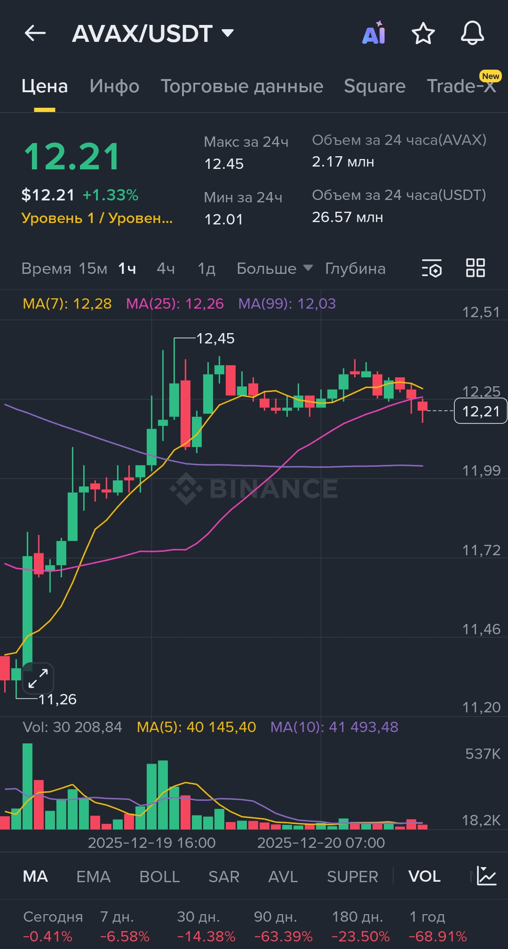Tap the Vol: 30 208,84 label
Viewport: 508px width, 949px height.
(72, 727)
